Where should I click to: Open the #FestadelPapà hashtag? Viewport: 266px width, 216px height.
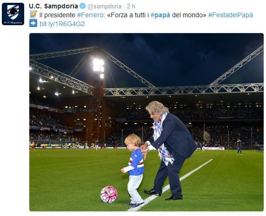[230, 15]
